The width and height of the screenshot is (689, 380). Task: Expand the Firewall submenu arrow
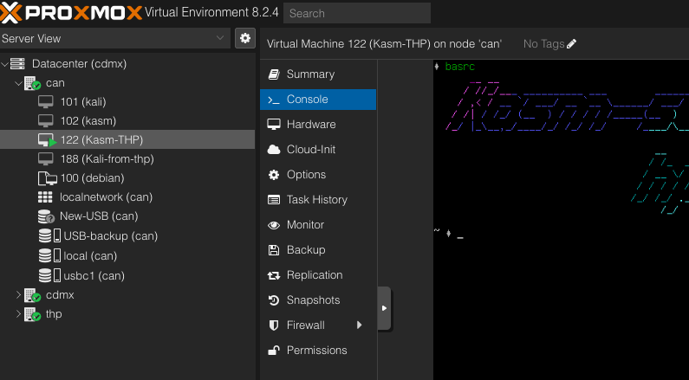coord(359,325)
